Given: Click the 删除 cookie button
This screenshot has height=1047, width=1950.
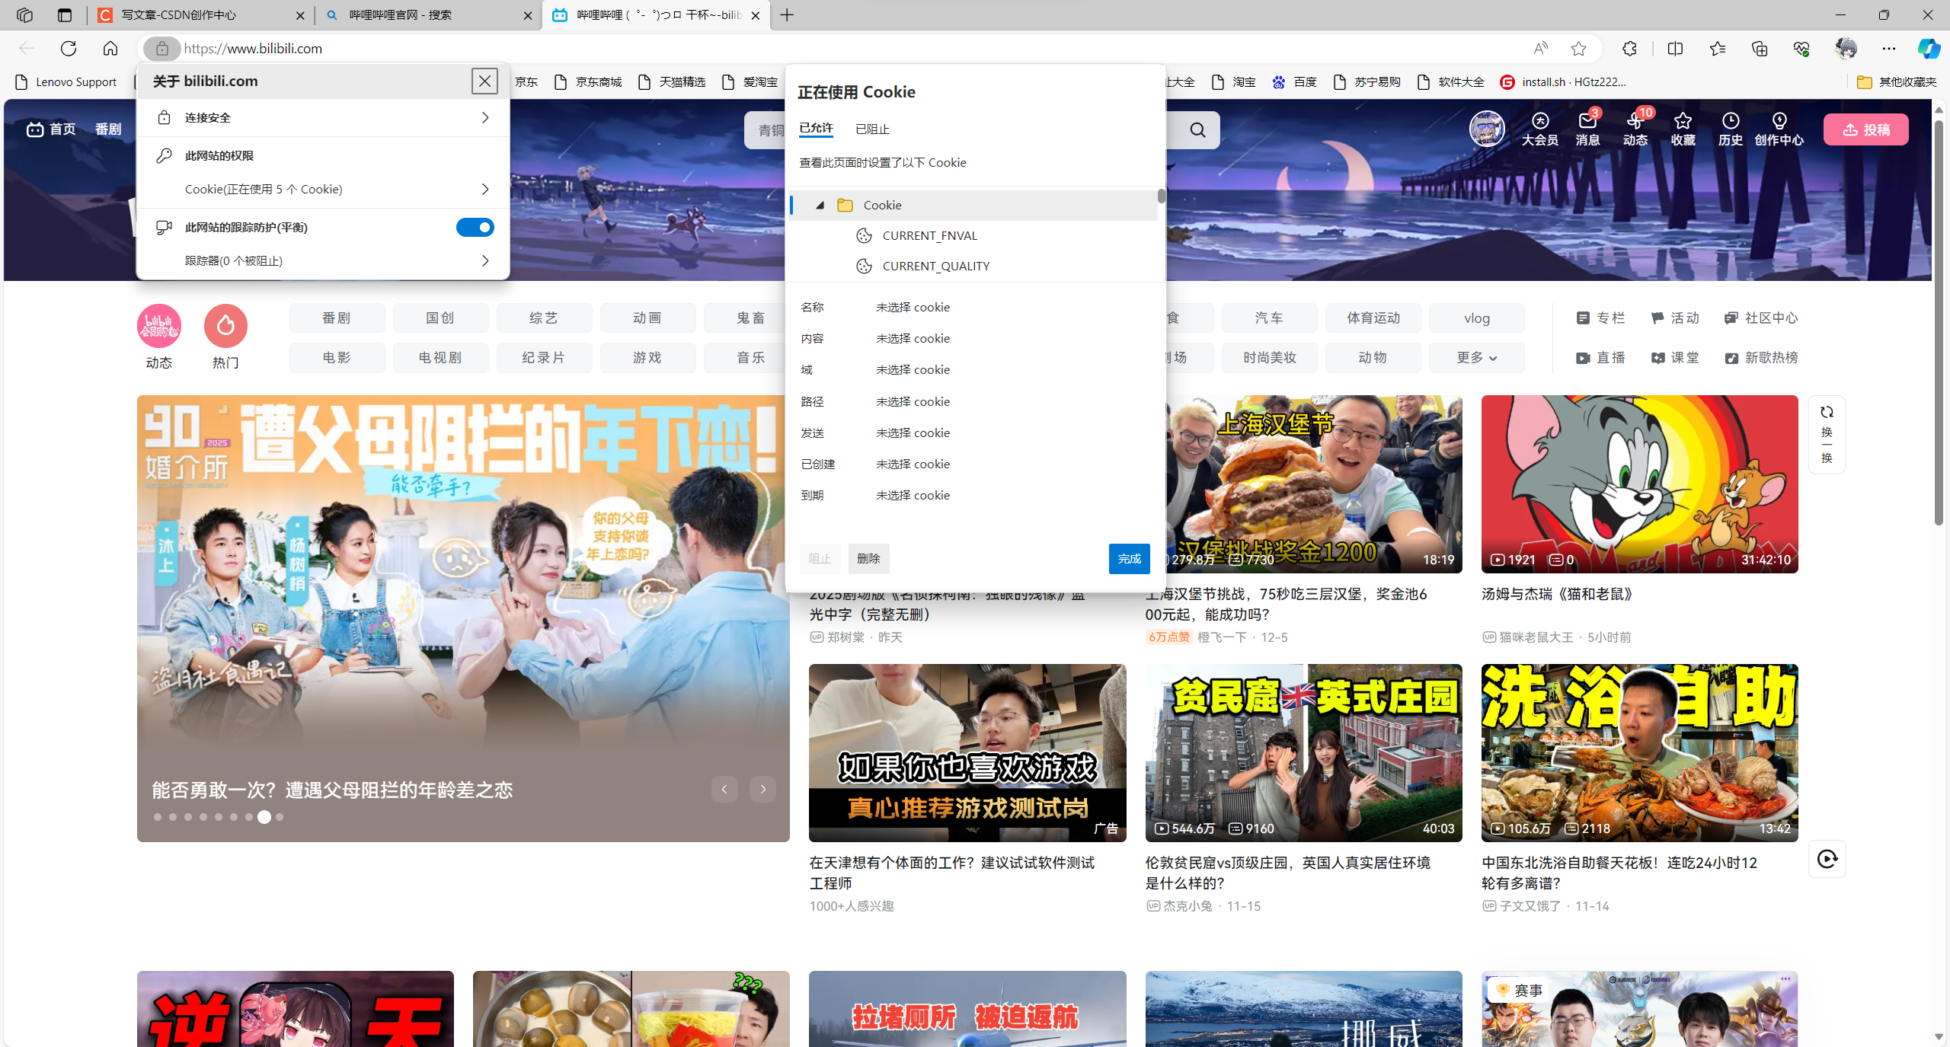Looking at the screenshot, I should click(x=868, y=559).
